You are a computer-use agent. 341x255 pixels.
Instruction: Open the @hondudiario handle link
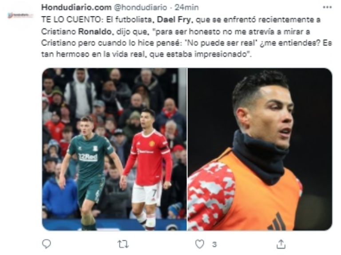pos(140,8)
